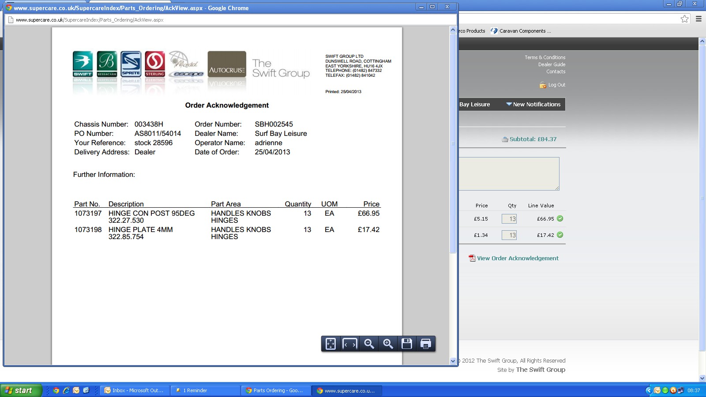This screenshot has height=397, width=706.
Task: Click the price £66.95 in the PDF
Action: [x=368, y=213]
